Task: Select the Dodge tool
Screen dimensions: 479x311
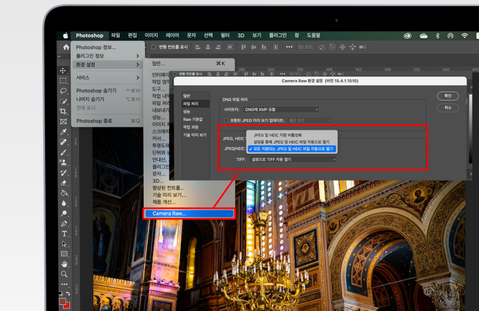Action: 63,214
